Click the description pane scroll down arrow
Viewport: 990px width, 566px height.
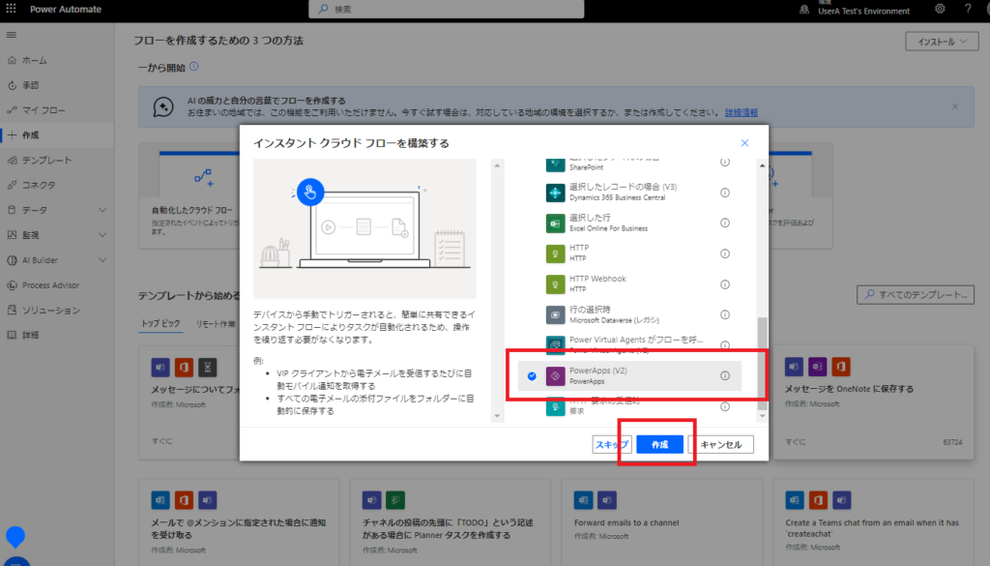[x=497, y=416]
